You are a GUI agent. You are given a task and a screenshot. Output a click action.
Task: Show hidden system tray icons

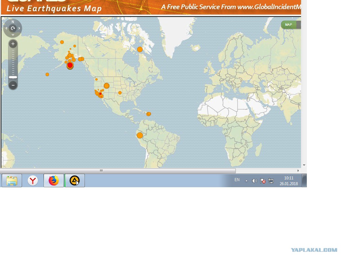click(246, 181)
